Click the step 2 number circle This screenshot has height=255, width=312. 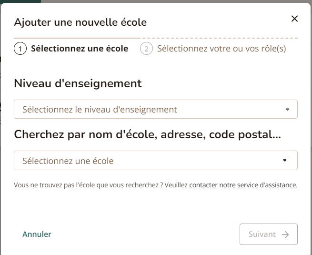pyautogui.click(x=146, y=49)
